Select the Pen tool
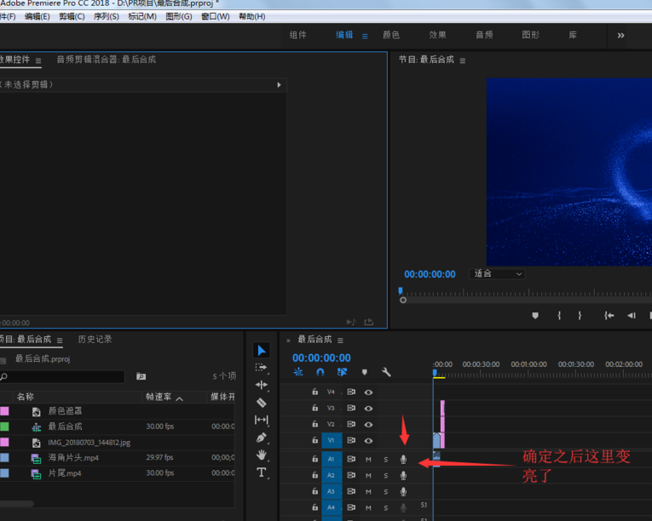 (262, 438)
